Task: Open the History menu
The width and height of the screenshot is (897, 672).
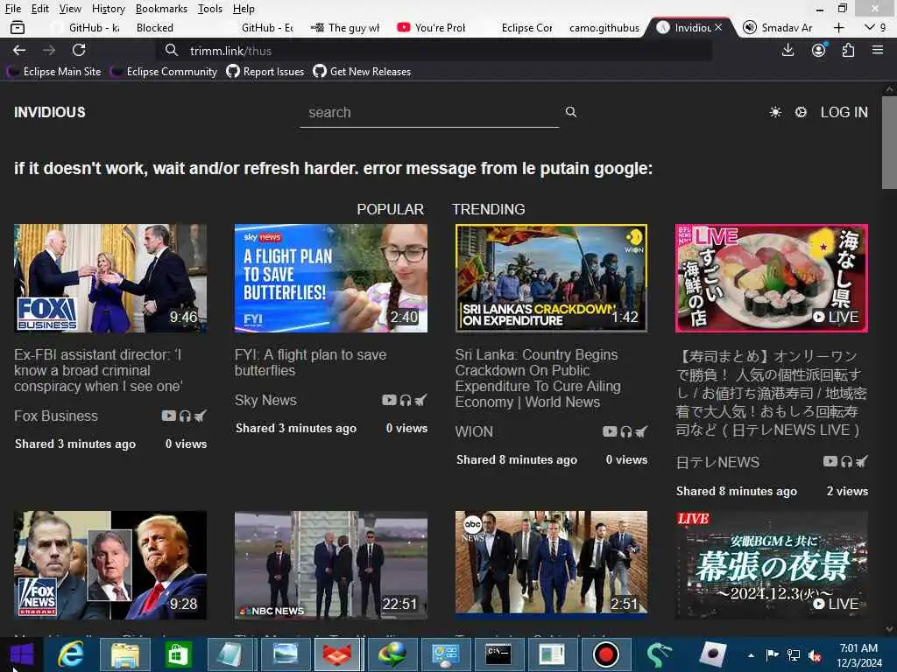Action: coord(108,9)
